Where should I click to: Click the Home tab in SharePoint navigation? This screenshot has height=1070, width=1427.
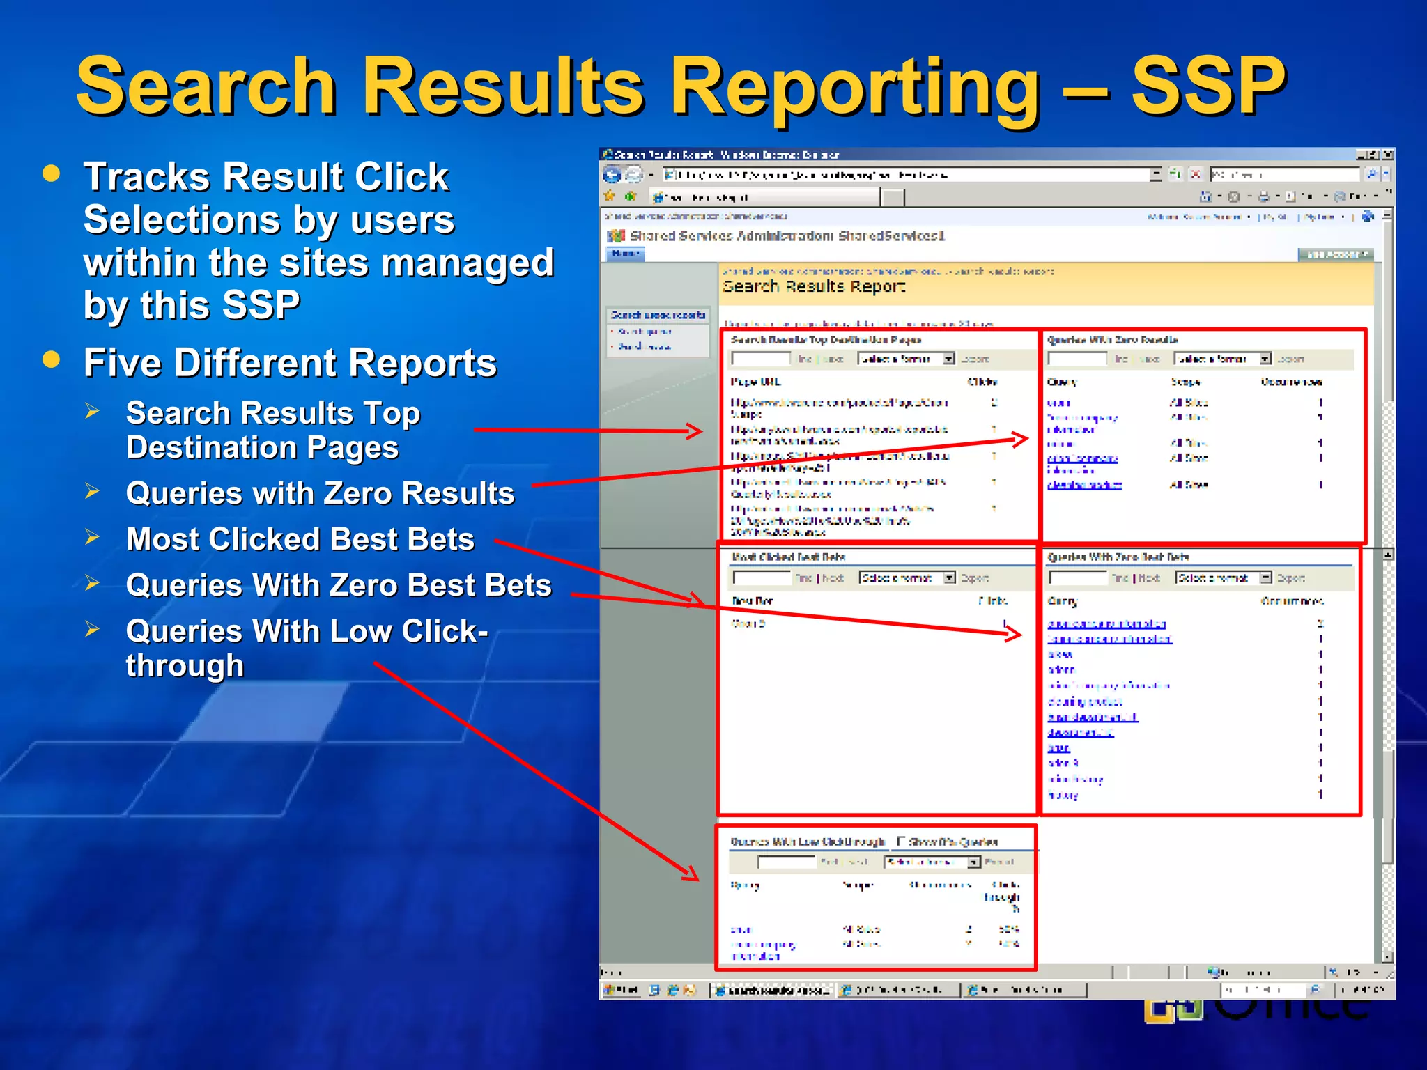(626, 254)
